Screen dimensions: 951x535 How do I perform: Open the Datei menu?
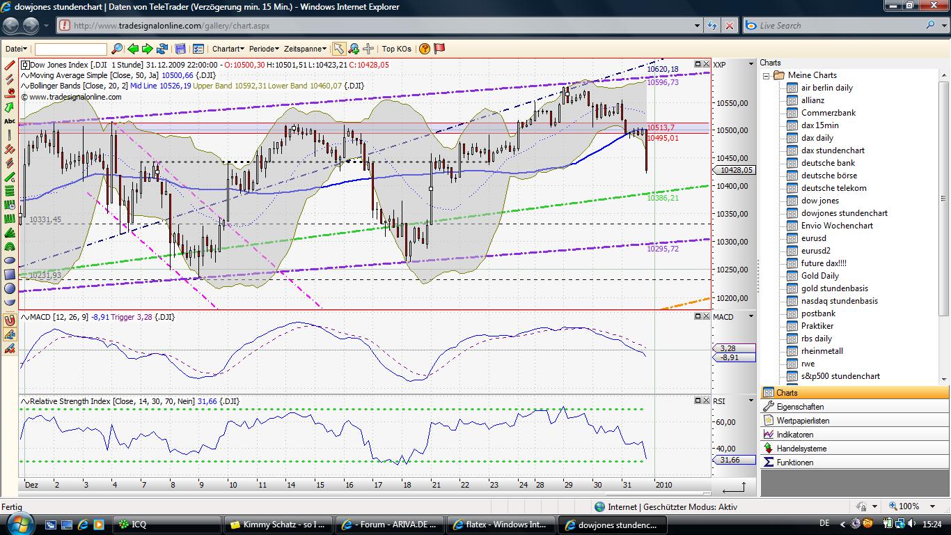(16, 49)
